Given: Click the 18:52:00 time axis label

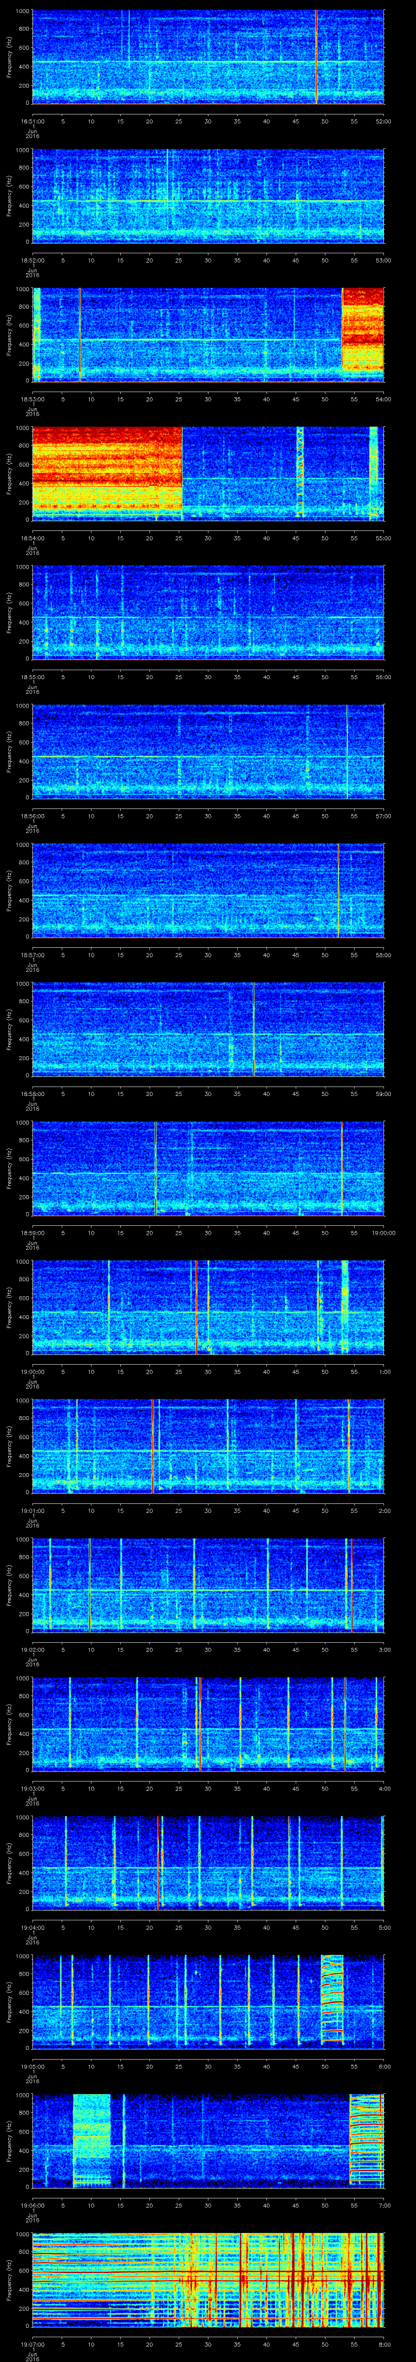Looking at the screenshot, I should click(32, 261).
